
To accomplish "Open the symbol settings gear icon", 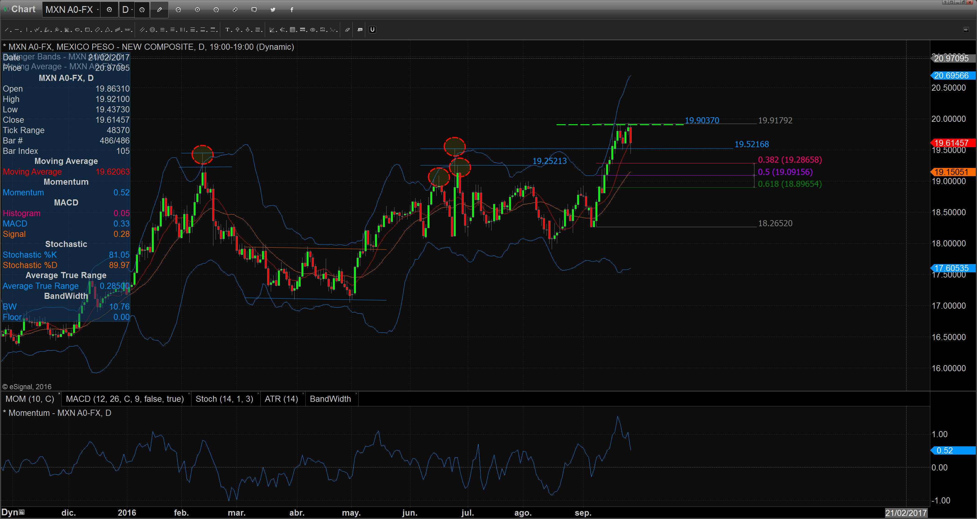I will (x=109, y=9).
